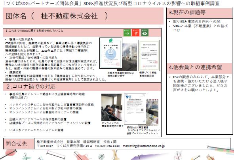
Task: Select the 営業本部 経営戦略室 contact line
Action: (x=76, y=142)
